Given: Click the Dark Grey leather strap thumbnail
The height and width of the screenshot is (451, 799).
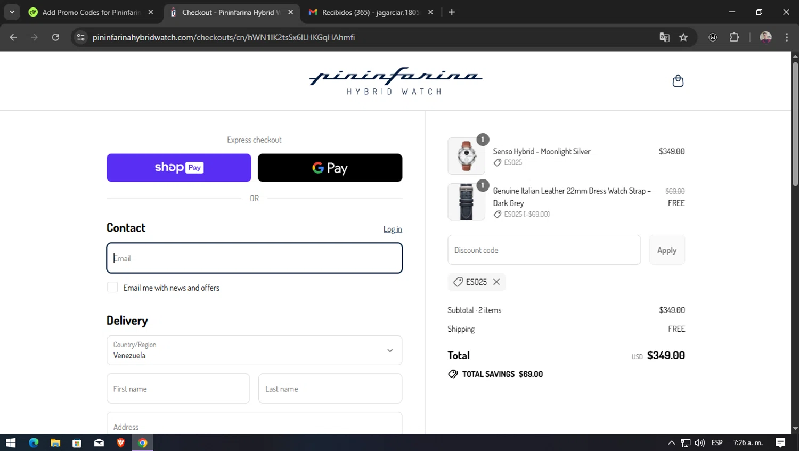Looking at the screenshot, I should (x=466, y=202).
